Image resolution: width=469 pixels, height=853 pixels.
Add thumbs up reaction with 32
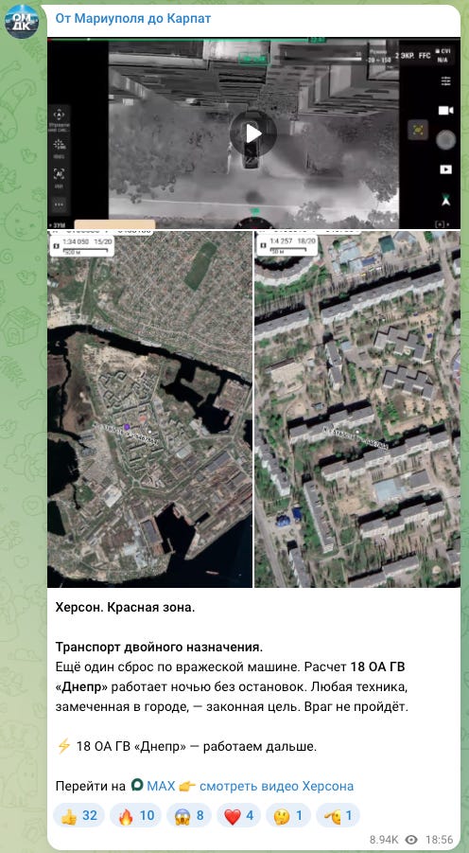tap(79, 815)
